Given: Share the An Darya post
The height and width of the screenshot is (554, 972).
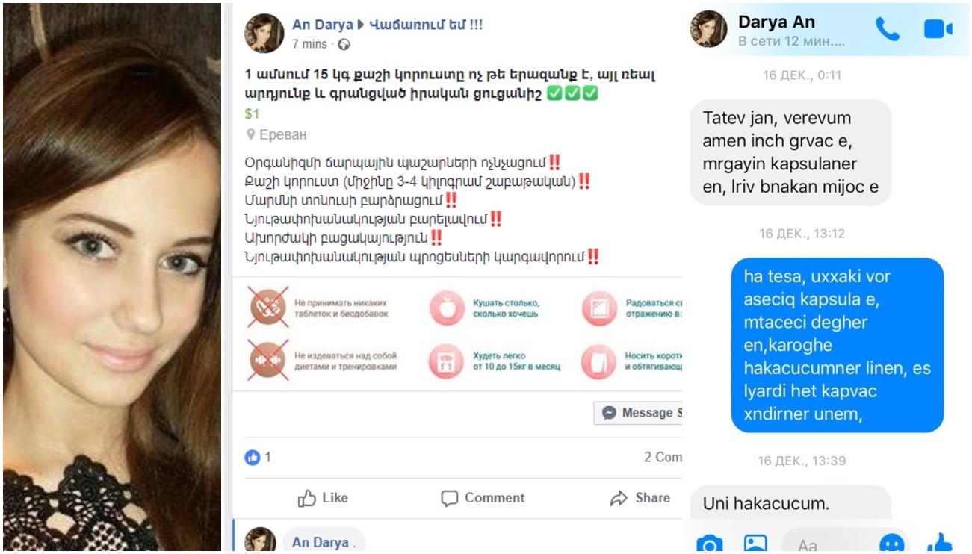Looking at the screenshot, I should click(x=640, y=498).
